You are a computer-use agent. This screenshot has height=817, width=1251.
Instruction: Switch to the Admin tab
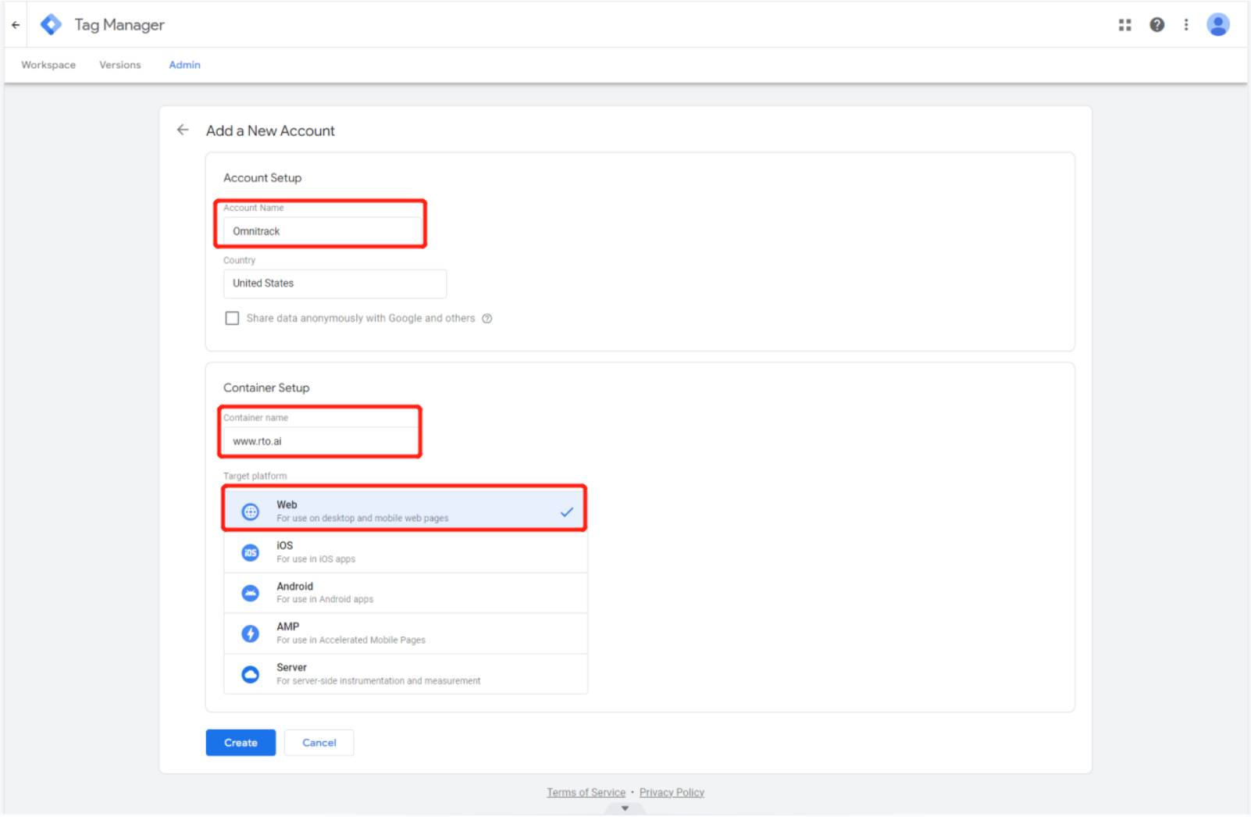(x=184, y=65)
